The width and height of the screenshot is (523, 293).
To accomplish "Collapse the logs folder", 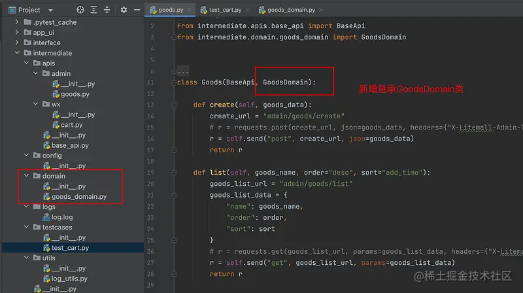I will click(x=26, y=207).
